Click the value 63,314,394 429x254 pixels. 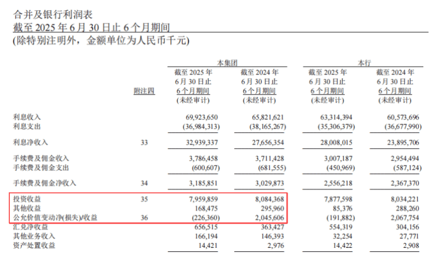[336, 117]
